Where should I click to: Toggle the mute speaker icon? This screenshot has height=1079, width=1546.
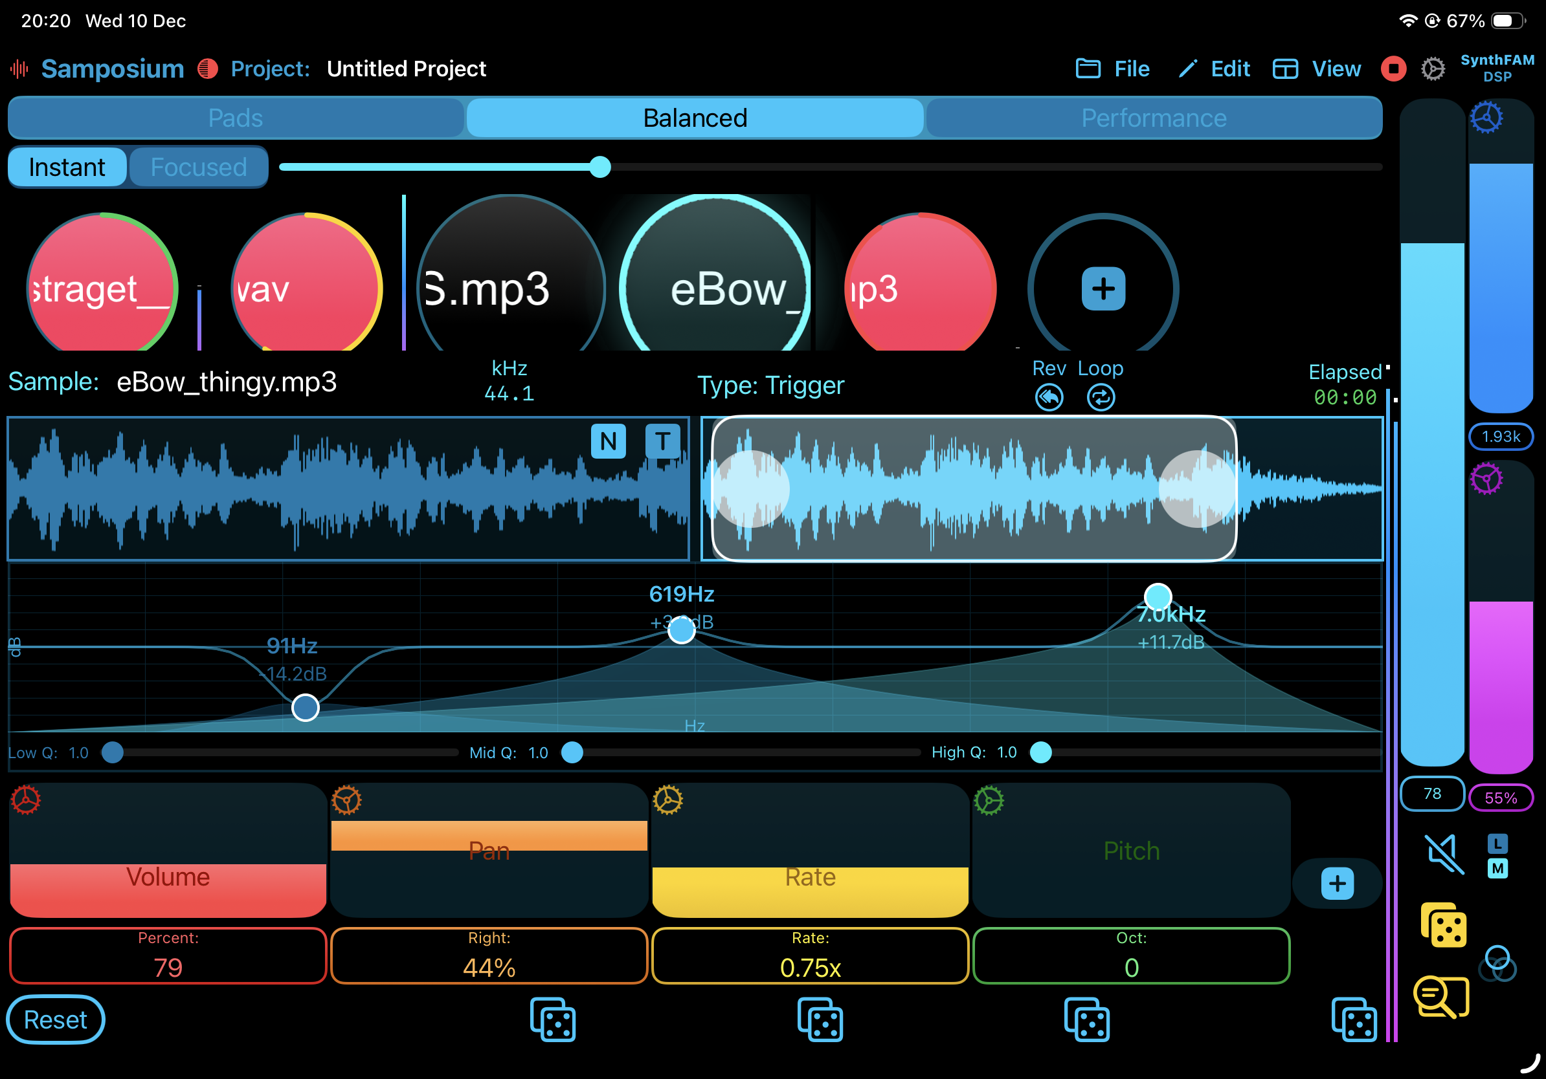[1444, 854]
